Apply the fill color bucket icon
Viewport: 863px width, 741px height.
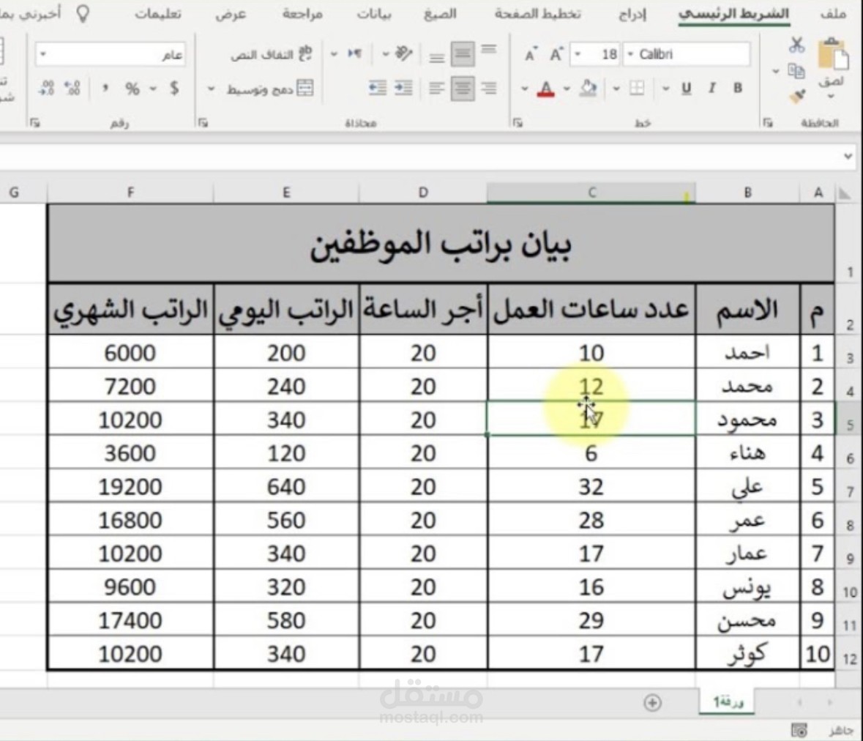pyautogui.click(x=589, y=88)
